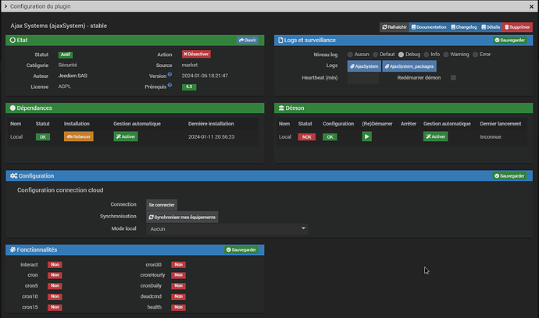Viewport: 539px width, 318px height.
Task: Click the dependencies OK status badge
Action: 43,137
